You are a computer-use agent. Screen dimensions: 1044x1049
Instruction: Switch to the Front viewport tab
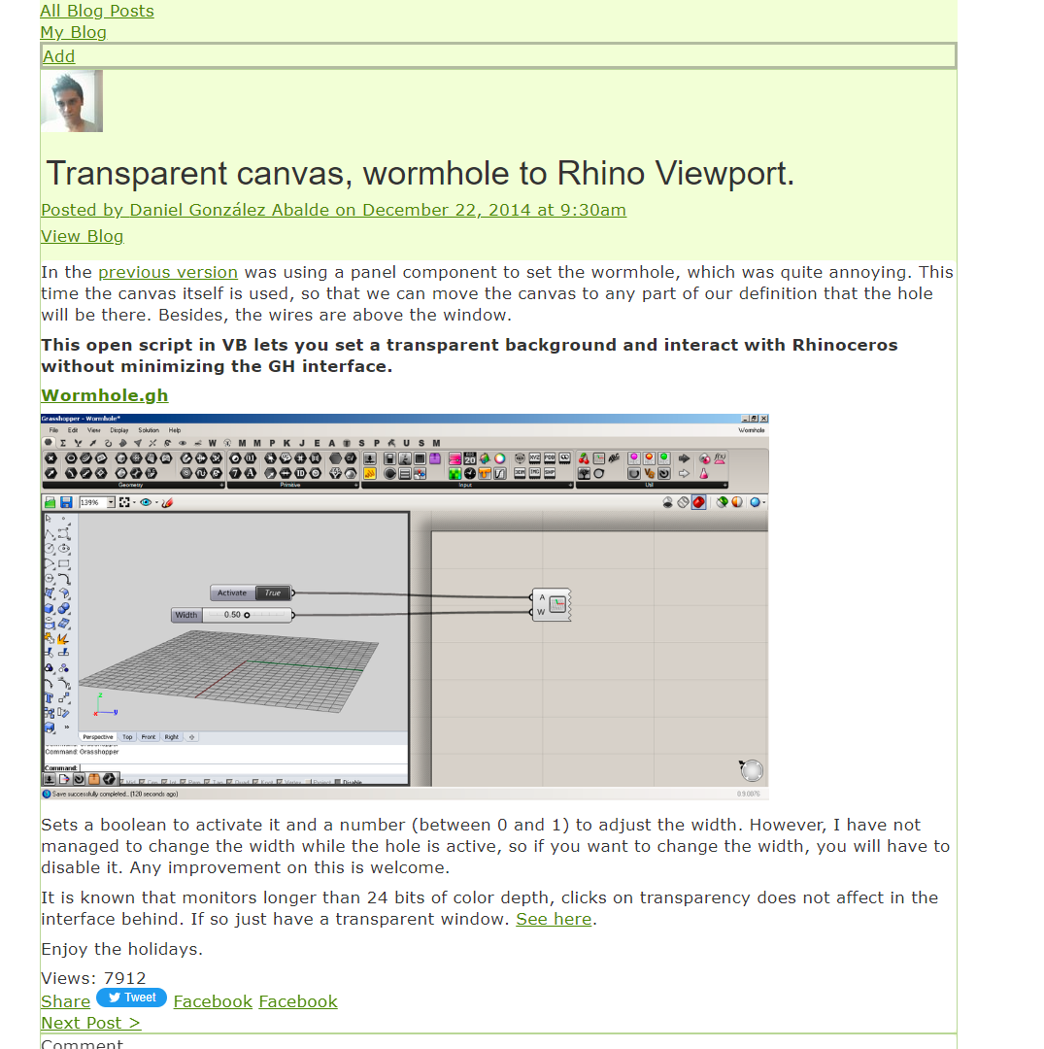[x=149, y=737]
